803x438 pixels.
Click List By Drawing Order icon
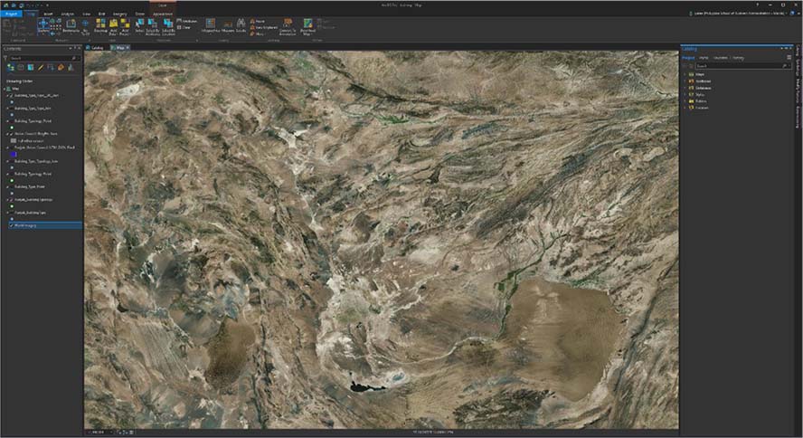pos(10,67)
